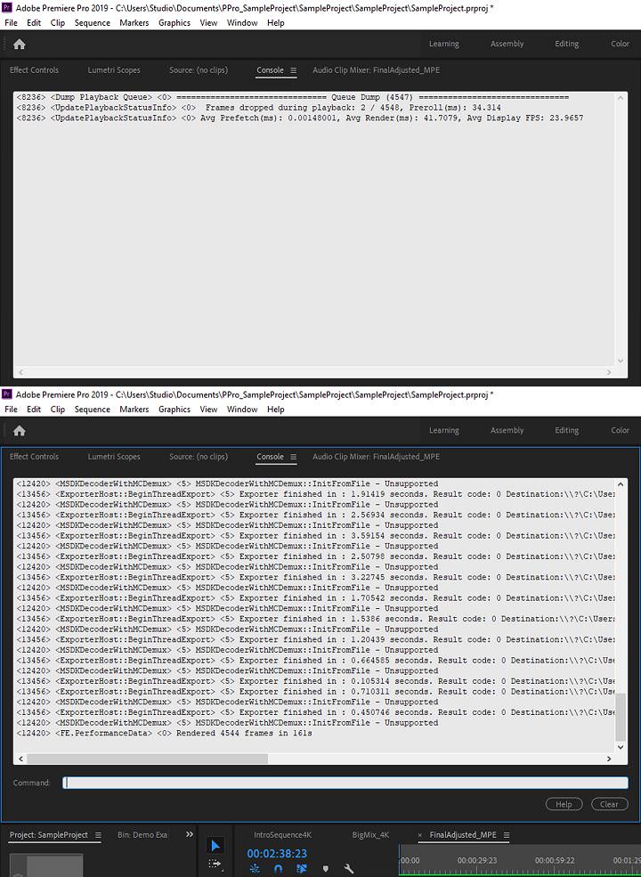
Task: Switch to Editing workspace in lower window
Action: tap(566, 430)
